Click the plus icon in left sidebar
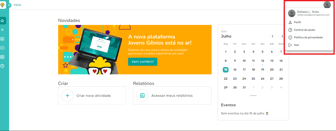This screenshot has height=131, width=336. coord(3,30)
